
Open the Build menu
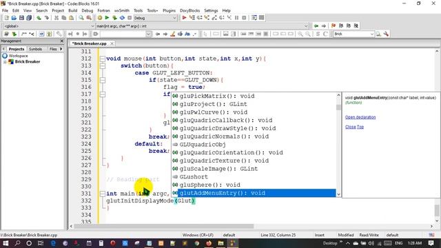tap(72, 10)
